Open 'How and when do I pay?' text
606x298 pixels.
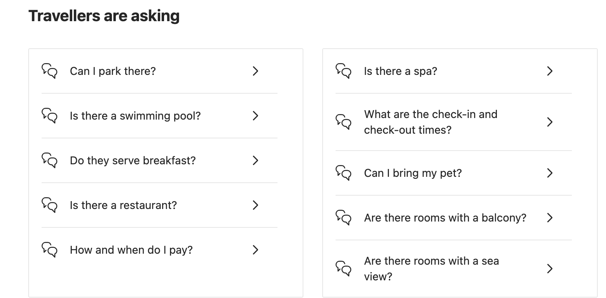pos(131,250)
